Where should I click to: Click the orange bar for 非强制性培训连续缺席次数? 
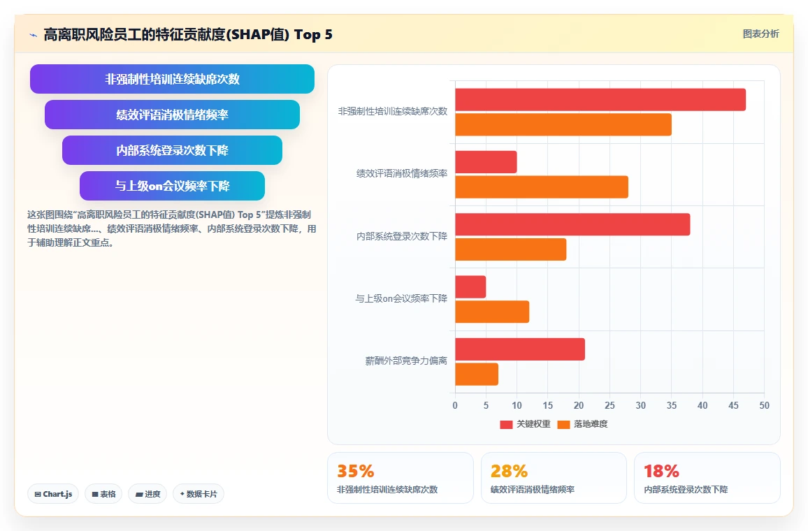tap(563, 124)
